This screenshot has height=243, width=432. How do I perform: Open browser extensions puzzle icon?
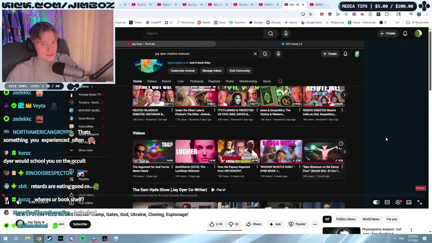pyautogui.click(x=386, y=14)
